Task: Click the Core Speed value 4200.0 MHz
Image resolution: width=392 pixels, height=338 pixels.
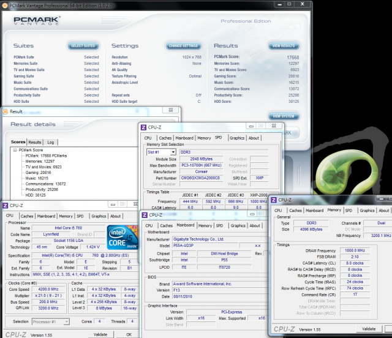Action: point(48,289)
